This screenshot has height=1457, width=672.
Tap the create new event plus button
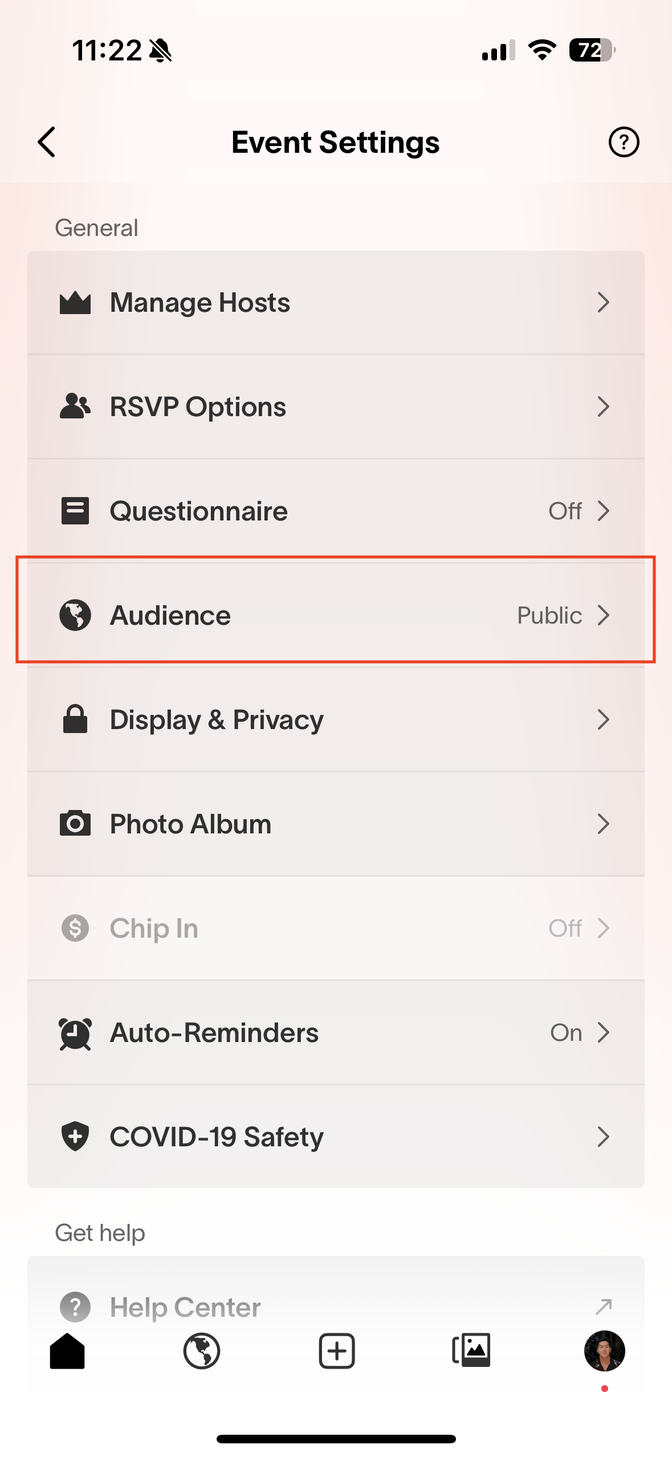coord(336,1351)
